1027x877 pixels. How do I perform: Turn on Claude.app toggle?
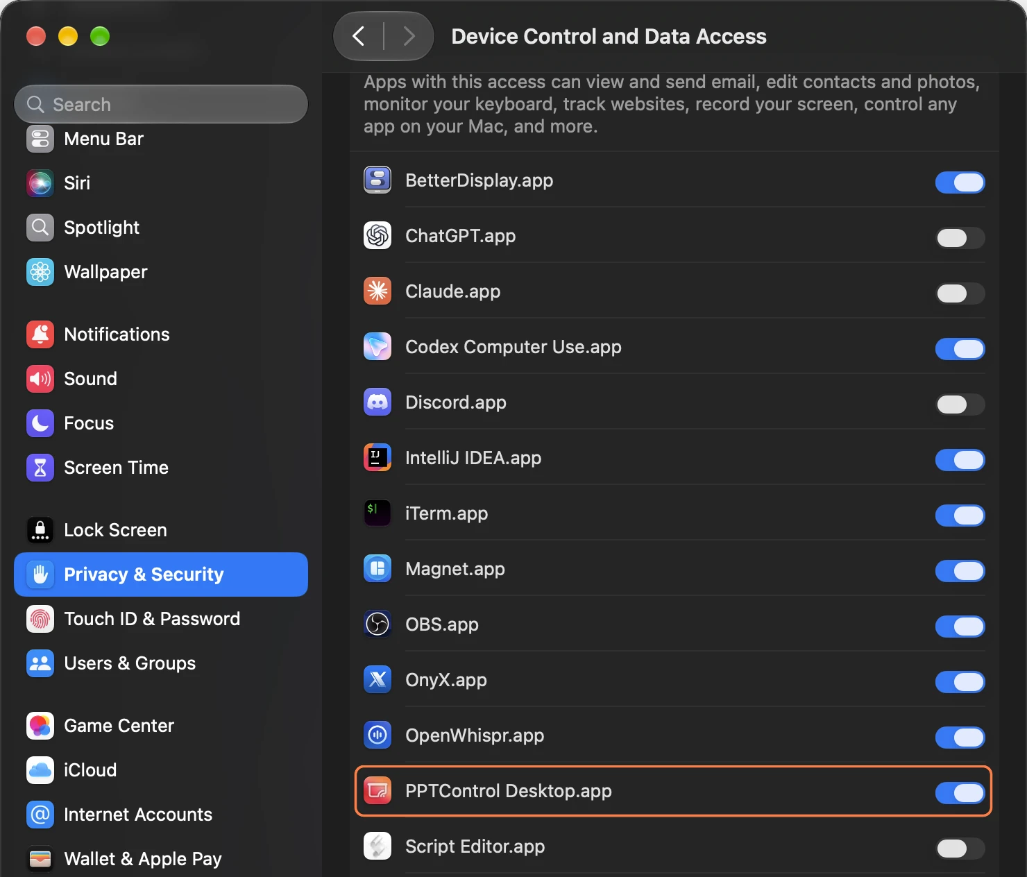point(960,293)
